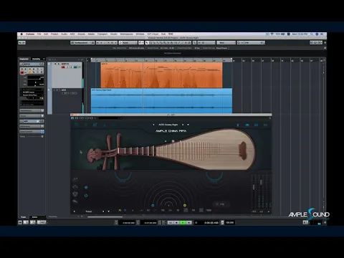Open the Touch automation mode dropdown
This screenshot has height=258, width=344.
128,43
